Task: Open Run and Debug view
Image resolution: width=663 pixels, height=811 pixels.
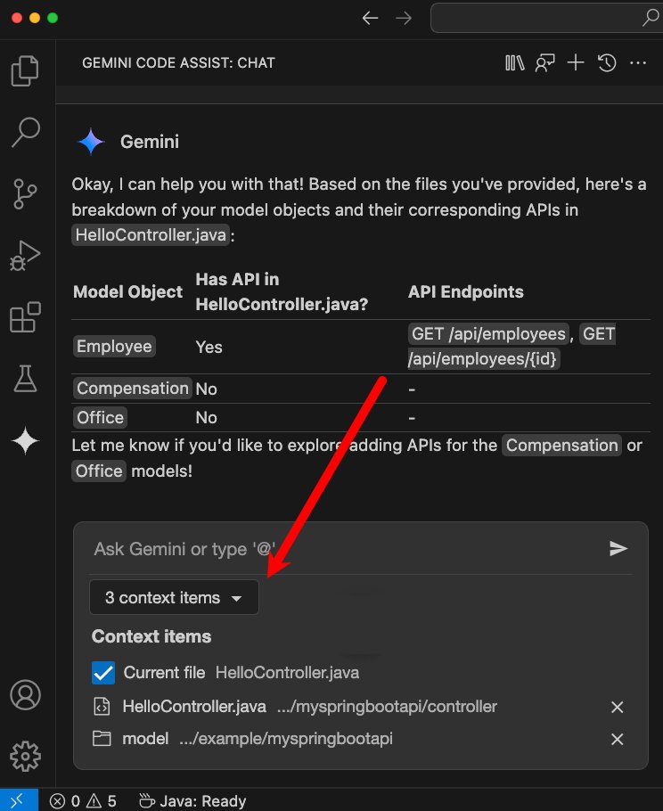Action: (x=25, y=256)
